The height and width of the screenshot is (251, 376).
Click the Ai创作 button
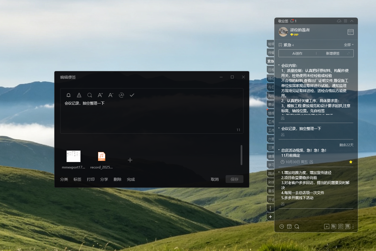[x=297, y=53]
